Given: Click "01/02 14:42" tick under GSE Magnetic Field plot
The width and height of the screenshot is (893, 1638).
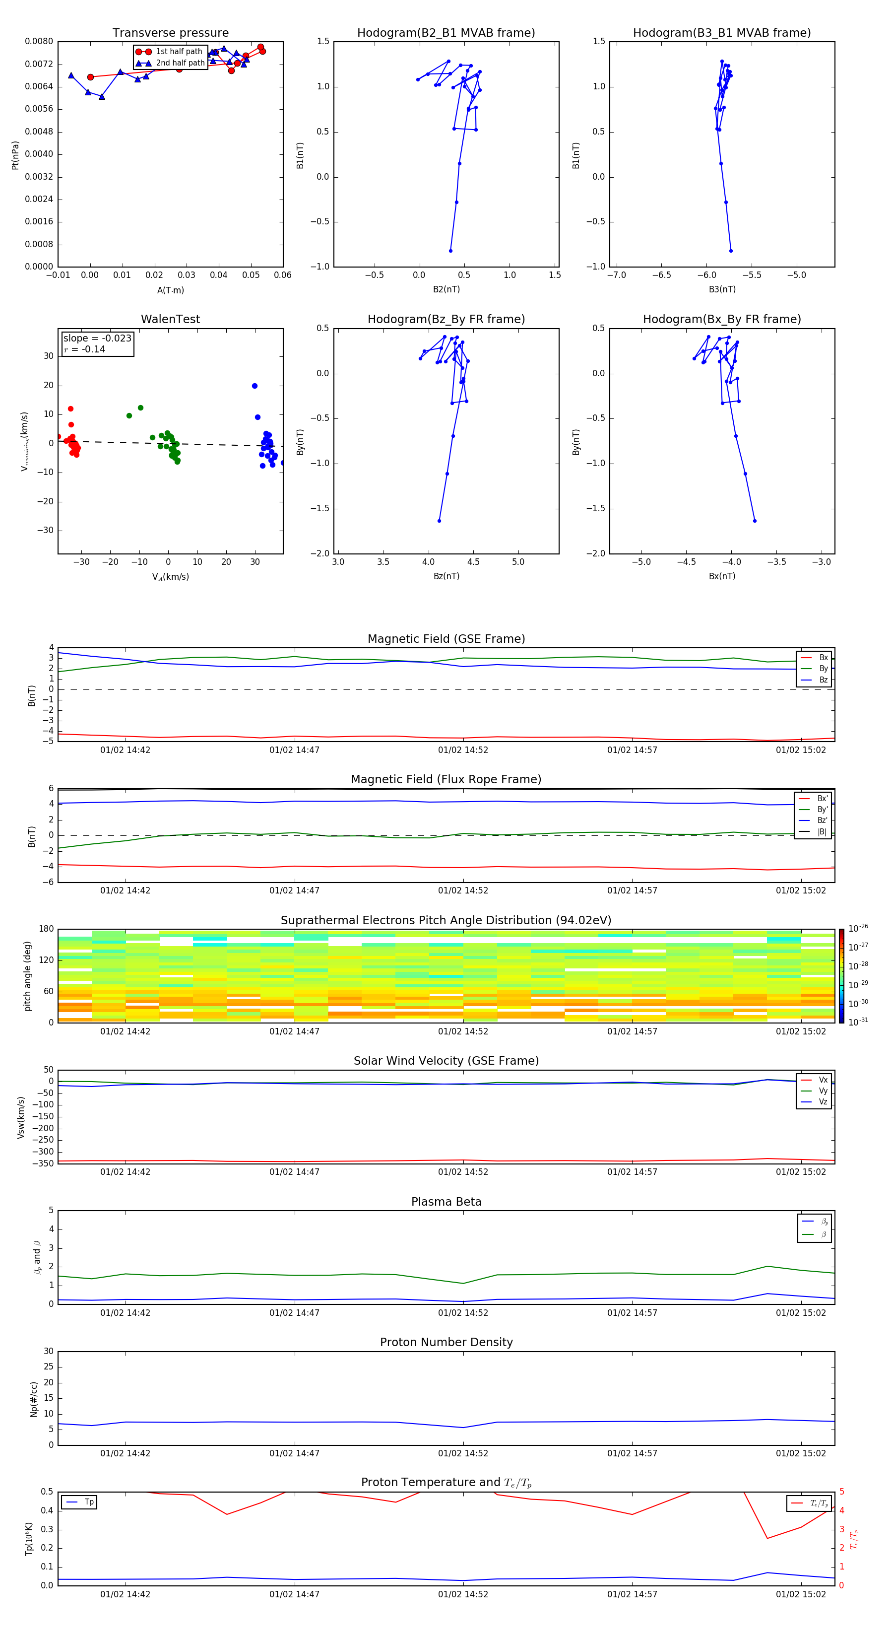Looking at the screenshot, I should (125, 751).
